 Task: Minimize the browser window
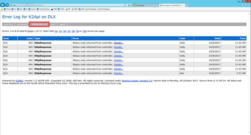click(239, 1)
